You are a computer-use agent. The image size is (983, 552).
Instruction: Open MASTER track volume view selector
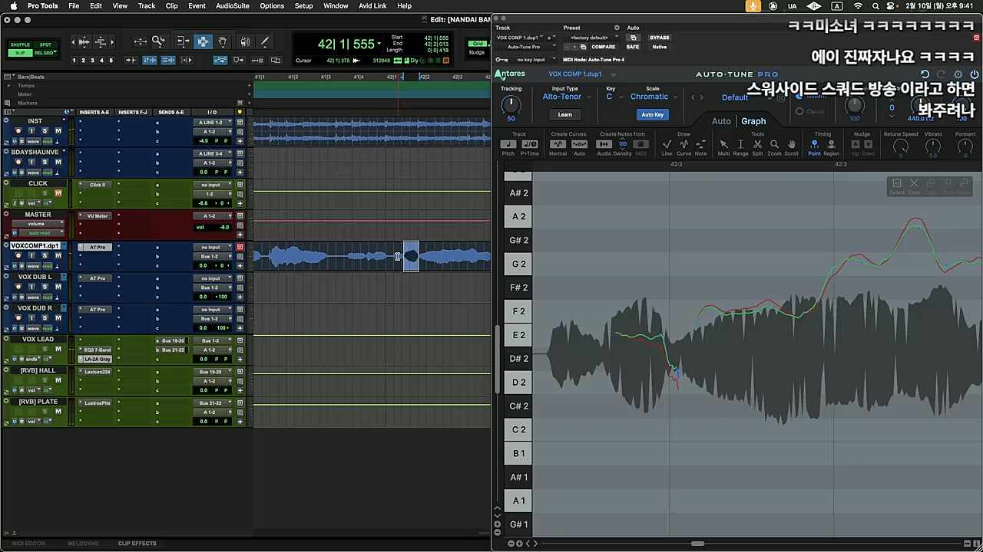38,224
